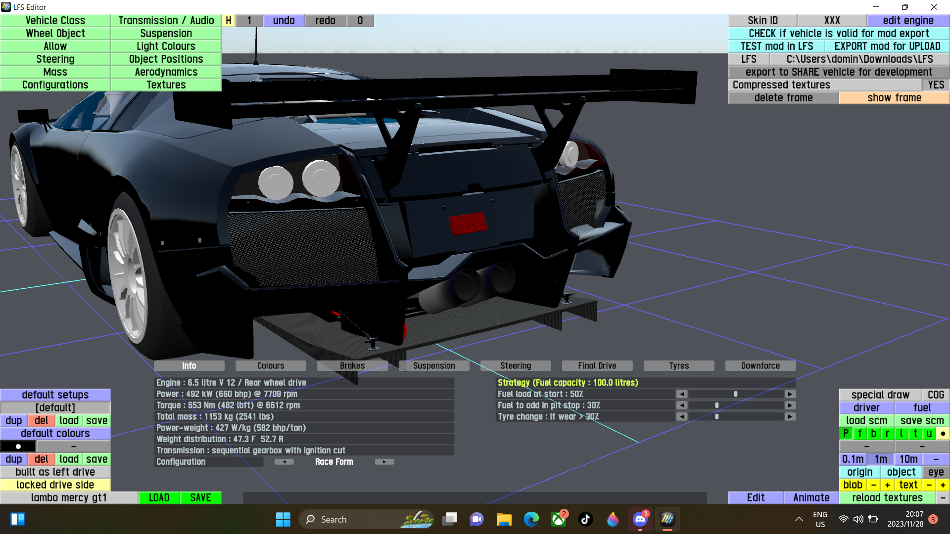Toggle Compressed textures YES setting
950x534 pixels.
(936, 85)
